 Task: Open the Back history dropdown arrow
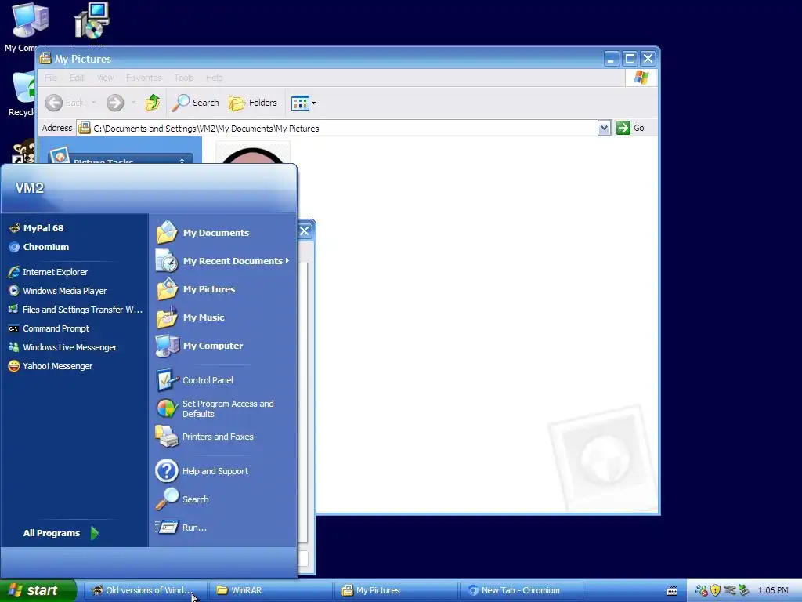(94, 103)
